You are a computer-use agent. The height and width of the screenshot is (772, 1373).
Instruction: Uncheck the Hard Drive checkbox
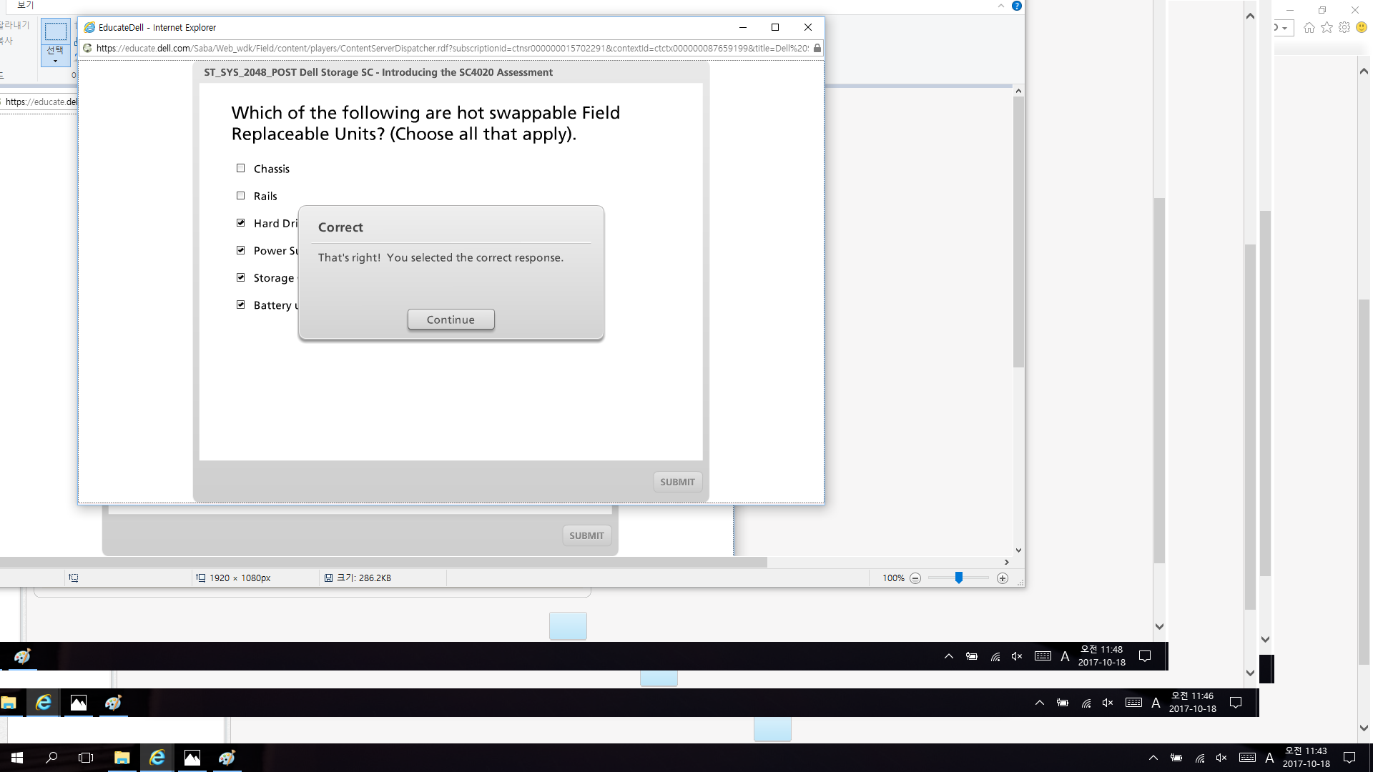[241, 223]
